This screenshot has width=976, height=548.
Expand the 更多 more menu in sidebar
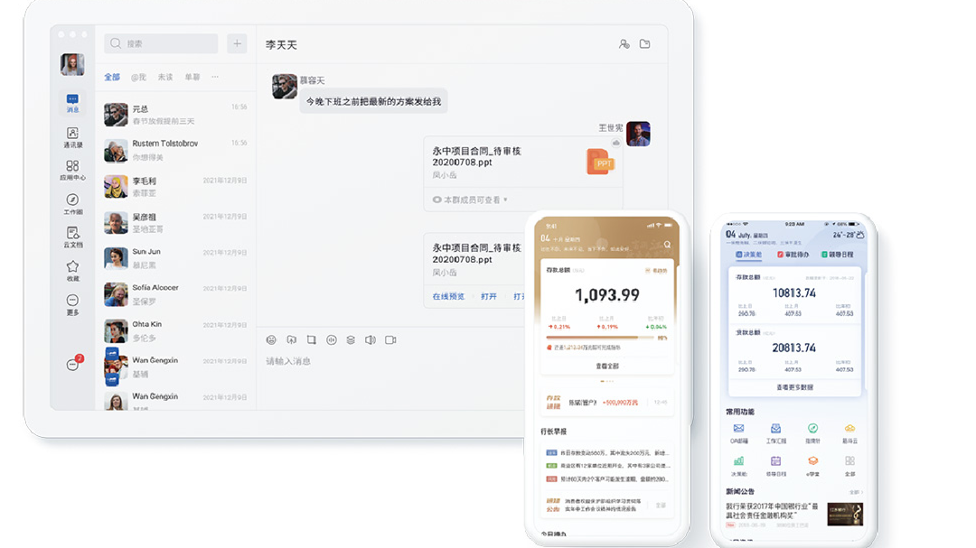[72, 303]
